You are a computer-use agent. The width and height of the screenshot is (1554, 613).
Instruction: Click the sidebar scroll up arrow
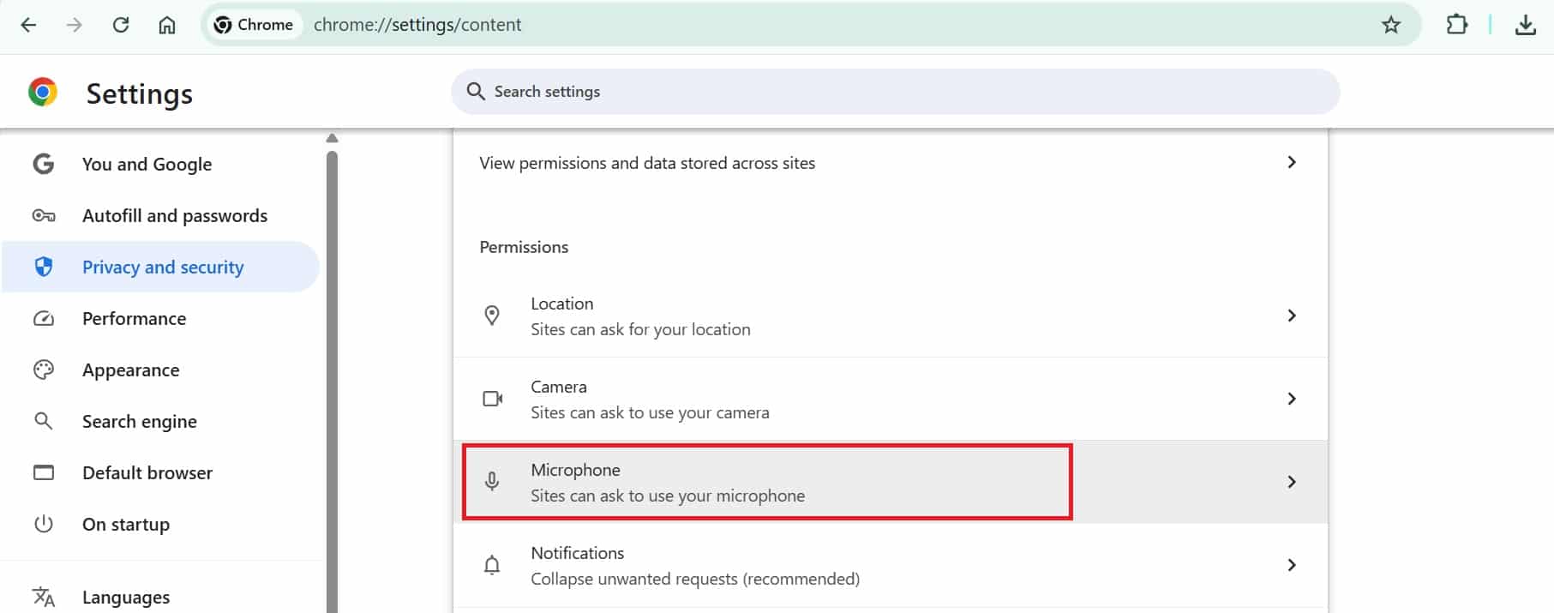(333, 138)
